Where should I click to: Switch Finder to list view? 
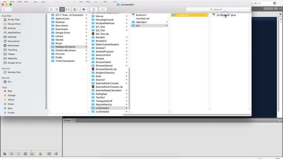[57, 9]
